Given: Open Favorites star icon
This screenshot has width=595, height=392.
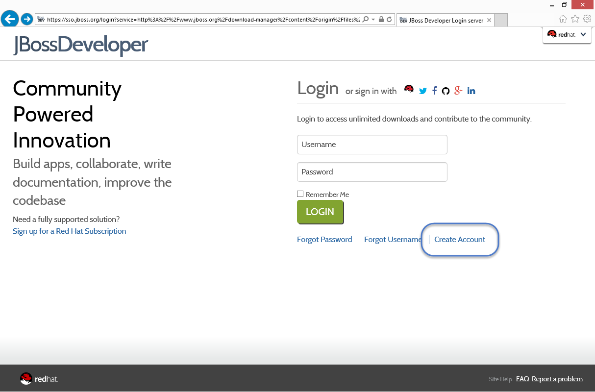Looking at the screenshot, I should (575, 19).
